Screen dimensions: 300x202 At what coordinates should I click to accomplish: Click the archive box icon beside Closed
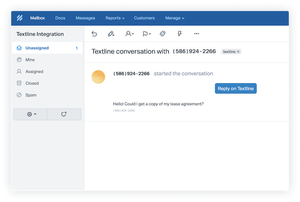[x=19, y=83]
